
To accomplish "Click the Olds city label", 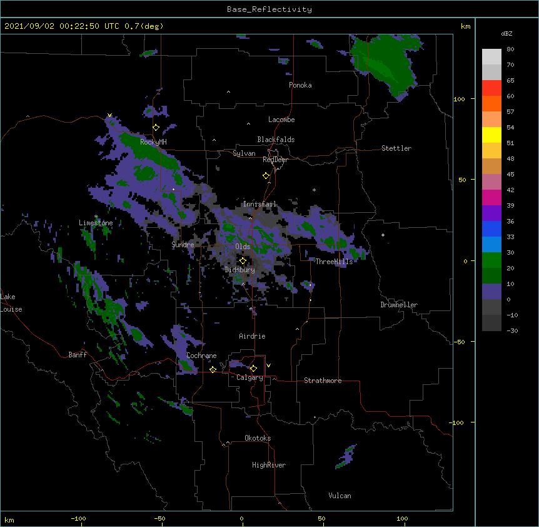I will tap(243, 247).
